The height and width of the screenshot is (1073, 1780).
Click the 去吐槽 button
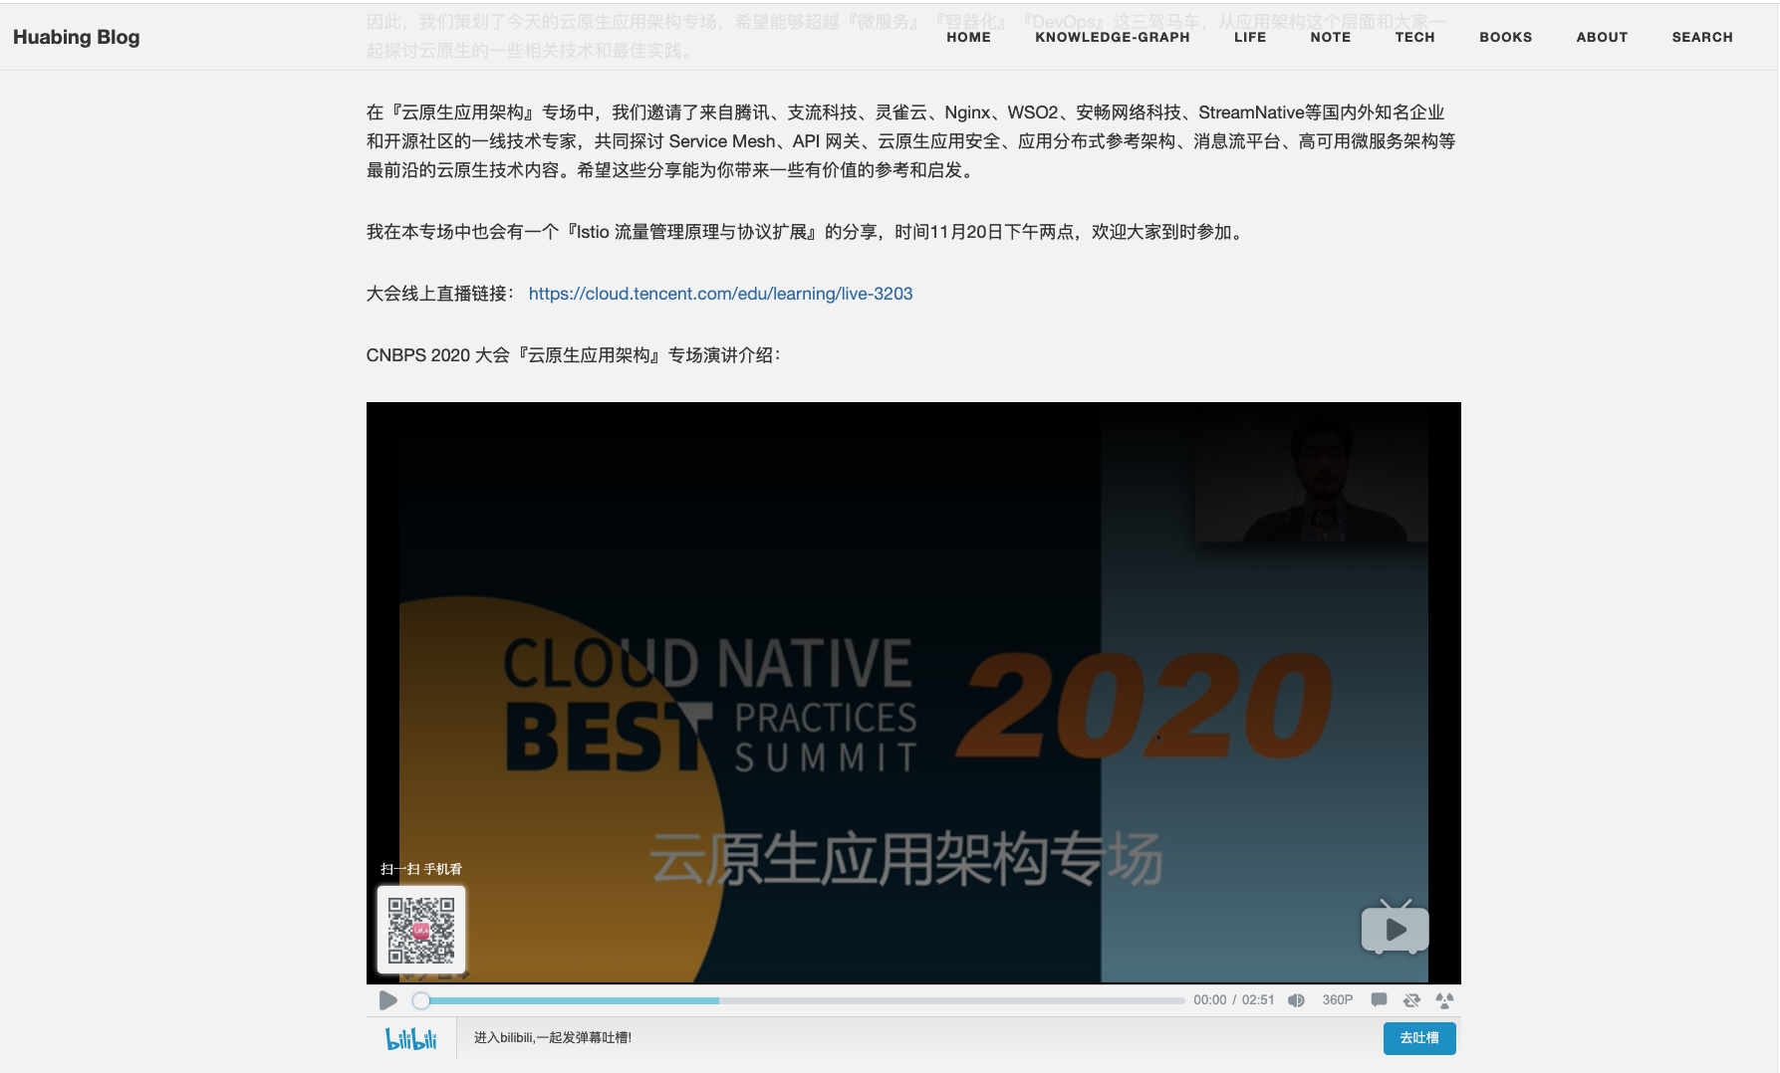[1418, 1038]
